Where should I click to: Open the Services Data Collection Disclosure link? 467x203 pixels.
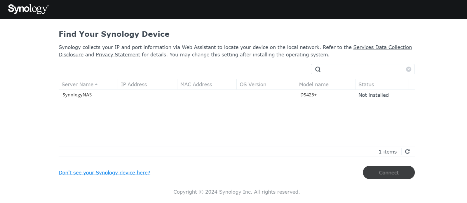point(382,47)
